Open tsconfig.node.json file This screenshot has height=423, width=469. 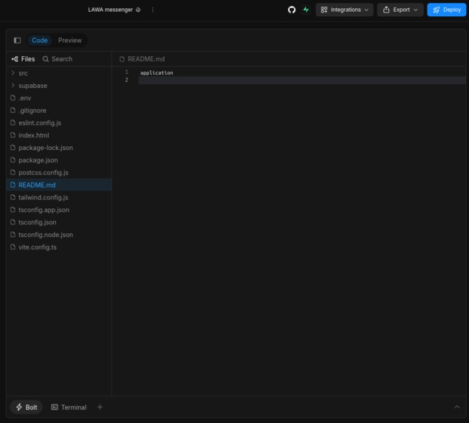point(59,235)
